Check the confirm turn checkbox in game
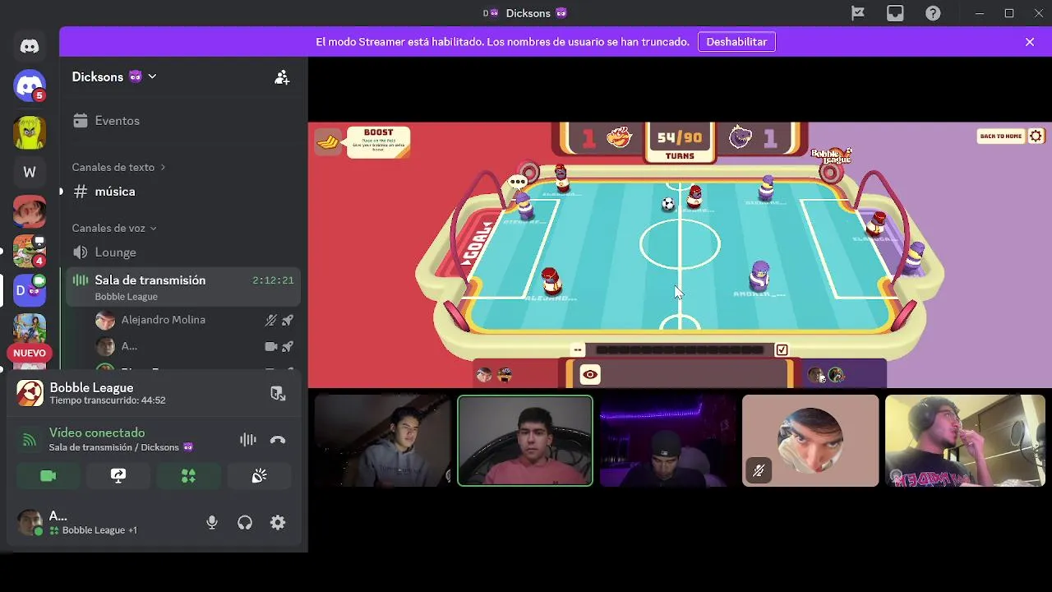This screenshot has height=592, width=1052. (782, 349)
